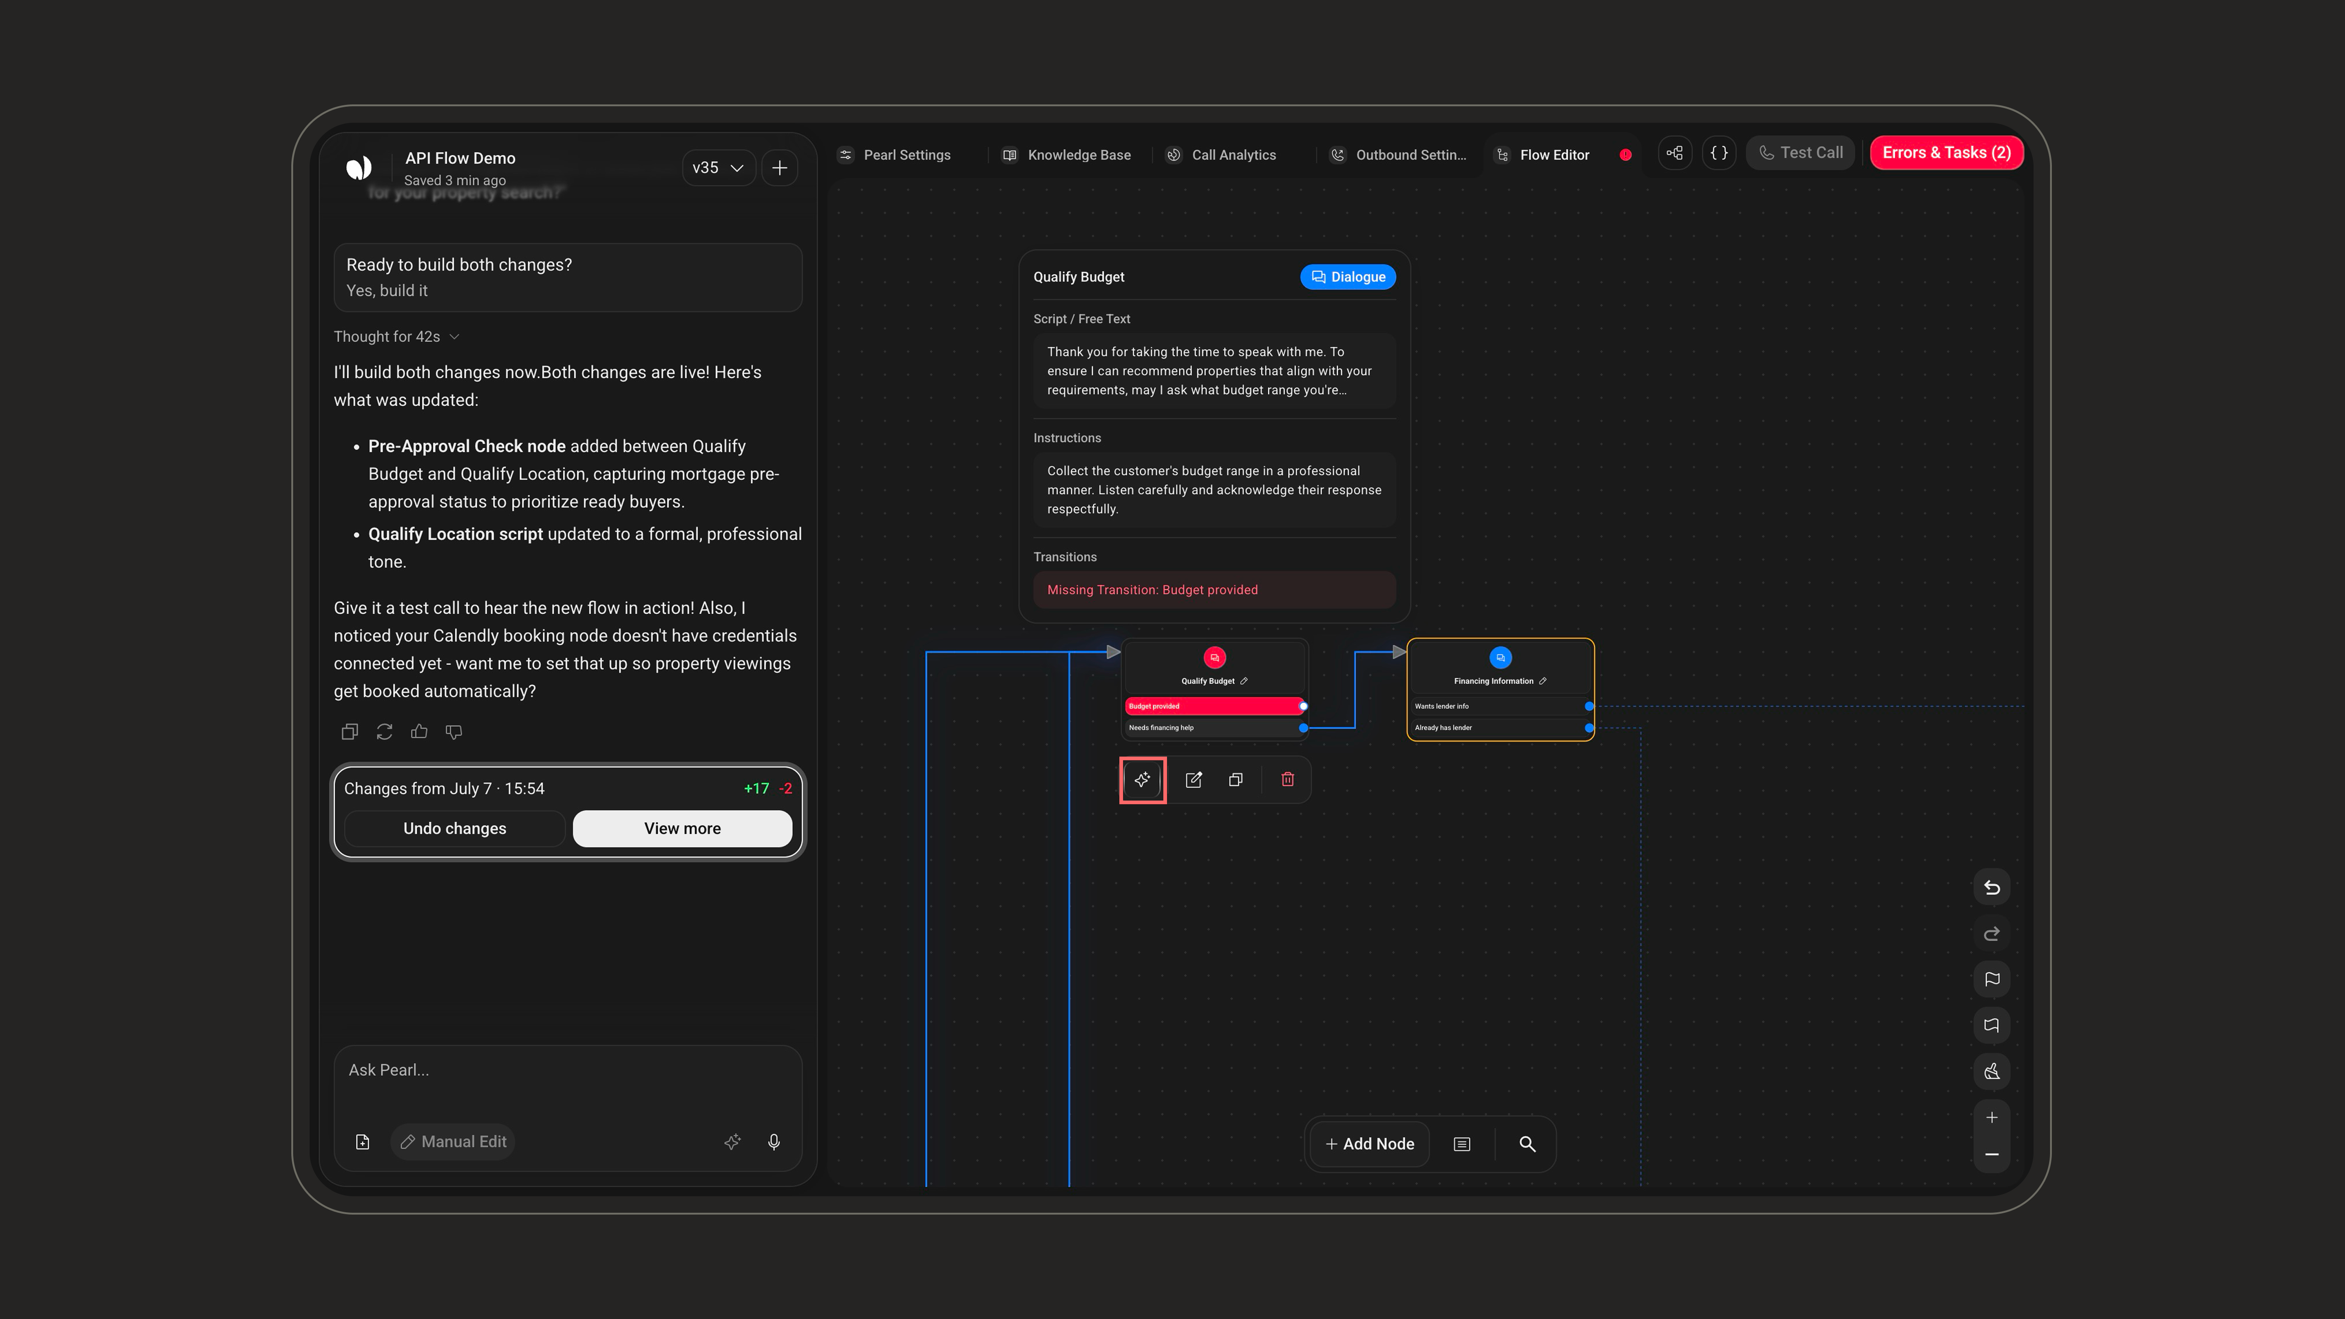
Task: Click the undo arrow on canvas
Action: click(x=1991, y=888)
